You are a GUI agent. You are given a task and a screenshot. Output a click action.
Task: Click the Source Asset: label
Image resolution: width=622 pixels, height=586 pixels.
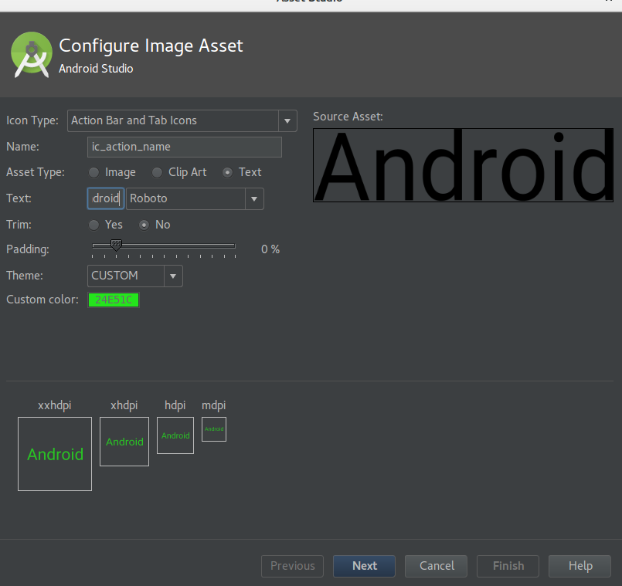348,117
